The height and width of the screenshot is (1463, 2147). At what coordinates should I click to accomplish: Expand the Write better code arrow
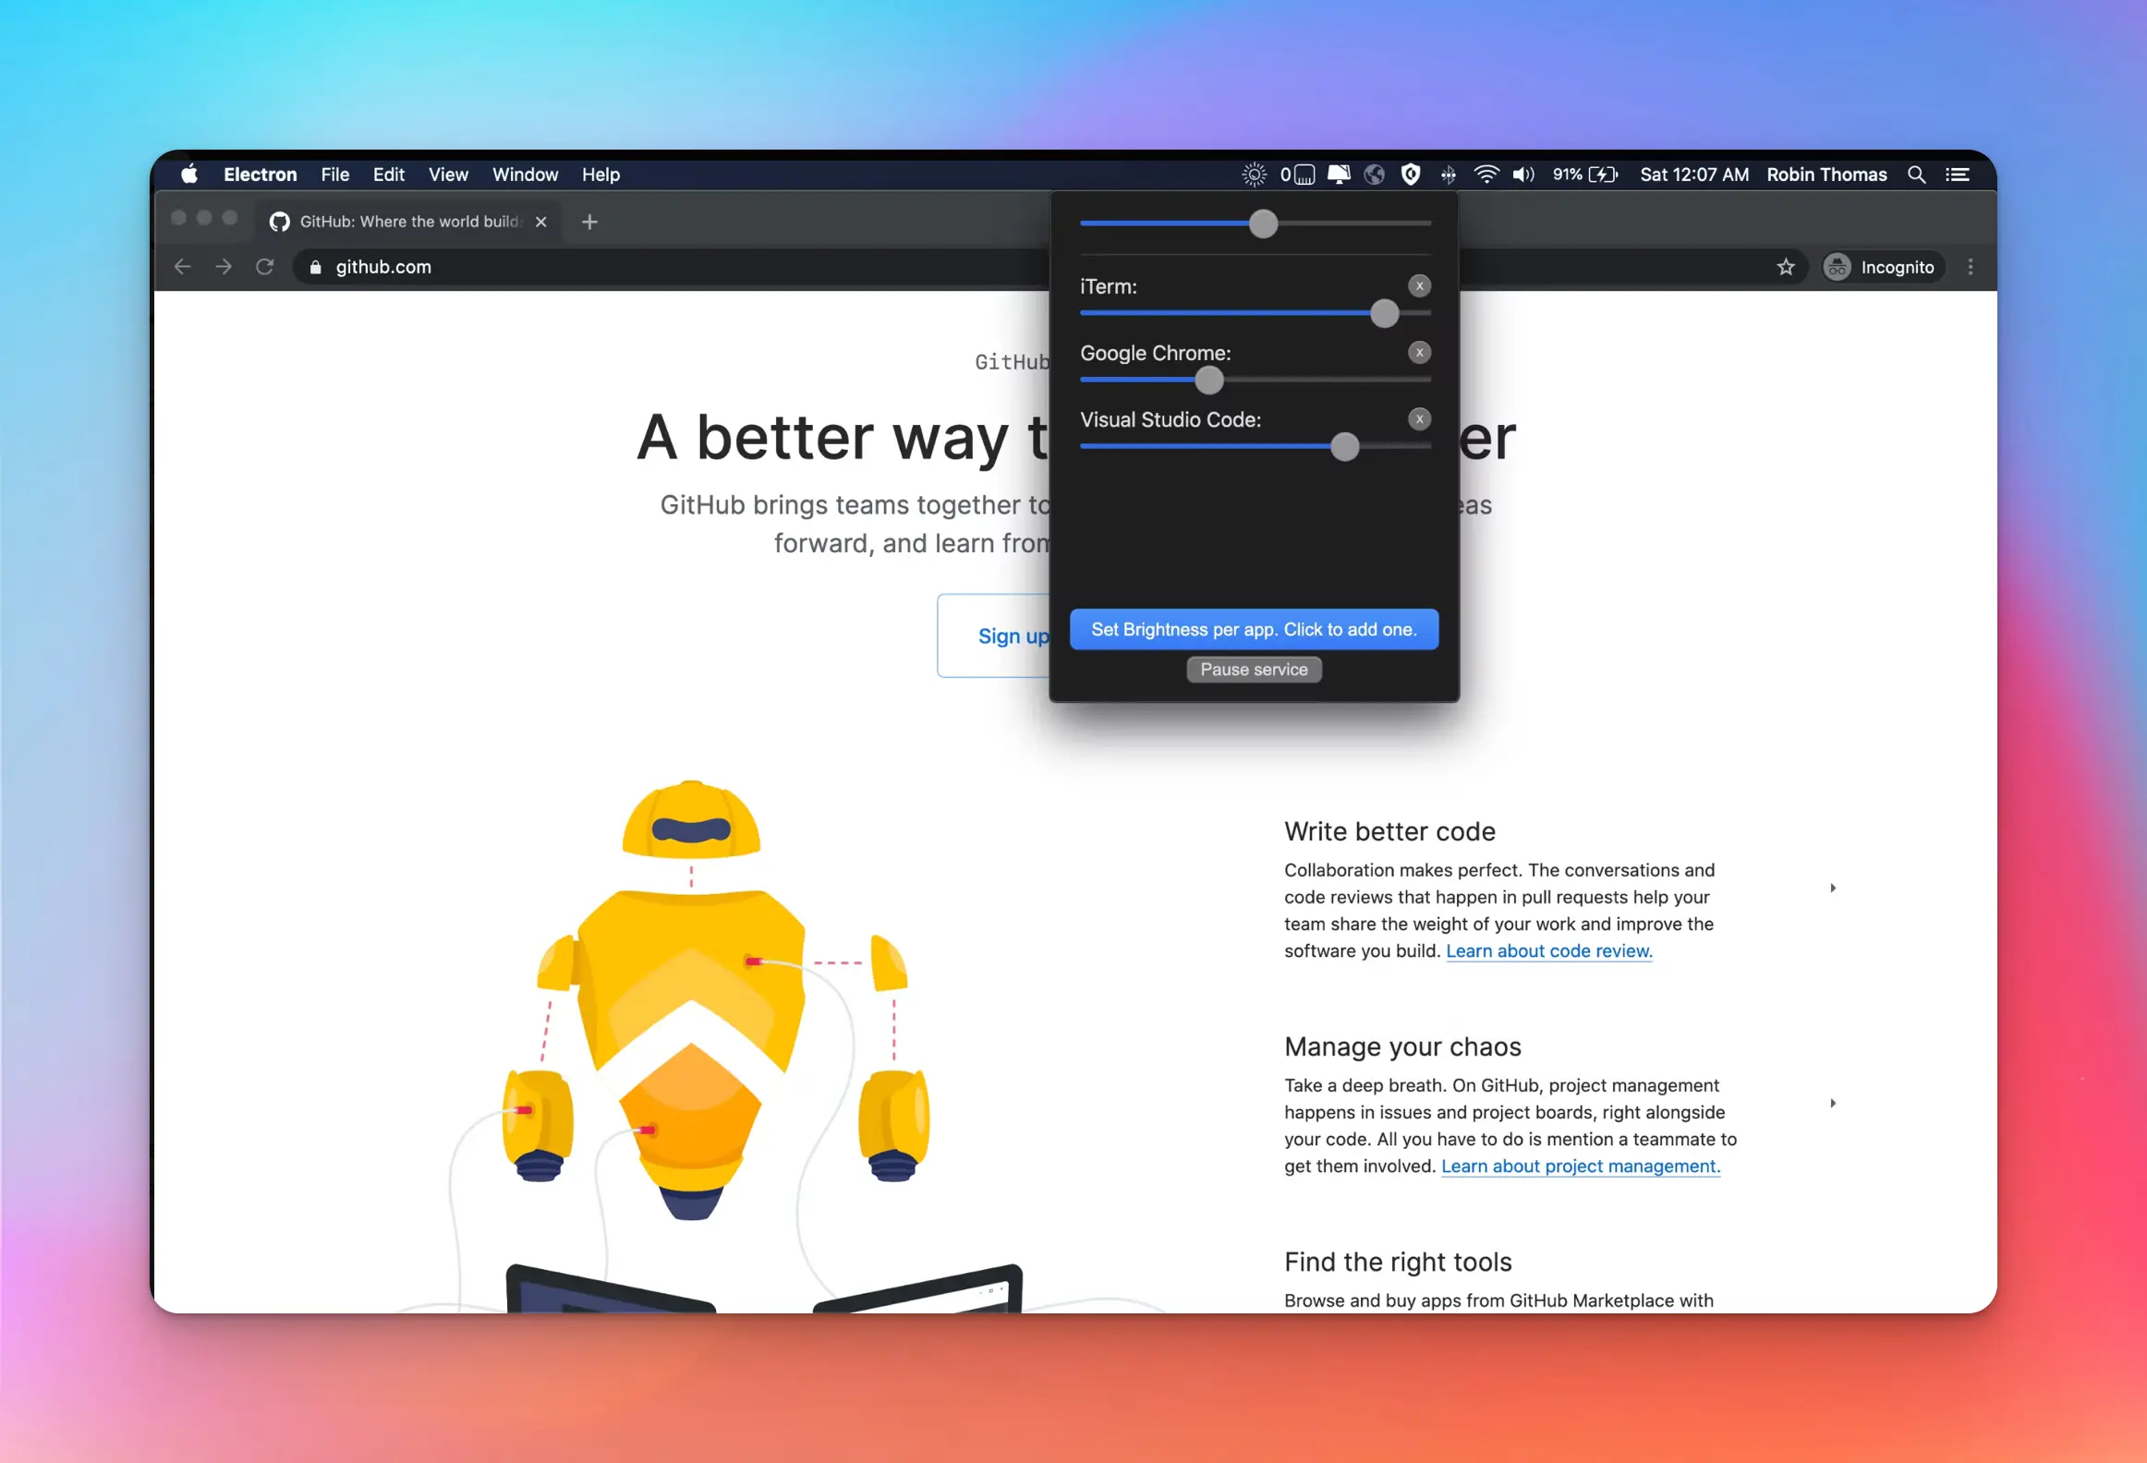(x=1833, y=888)
